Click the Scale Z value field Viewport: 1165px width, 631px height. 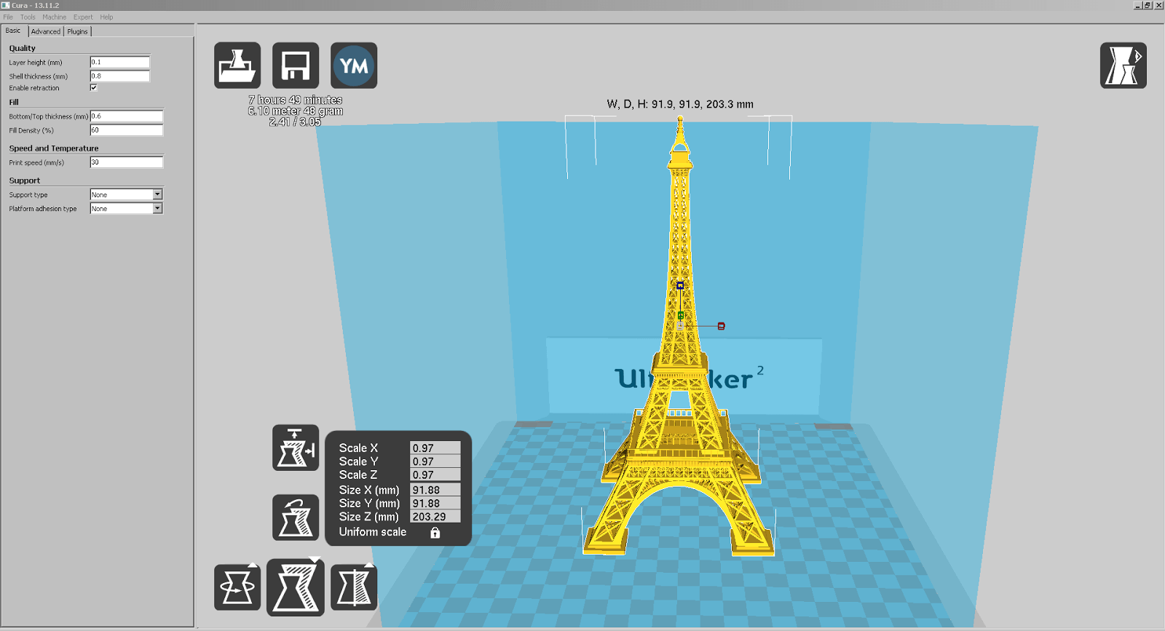pos(435,475)
